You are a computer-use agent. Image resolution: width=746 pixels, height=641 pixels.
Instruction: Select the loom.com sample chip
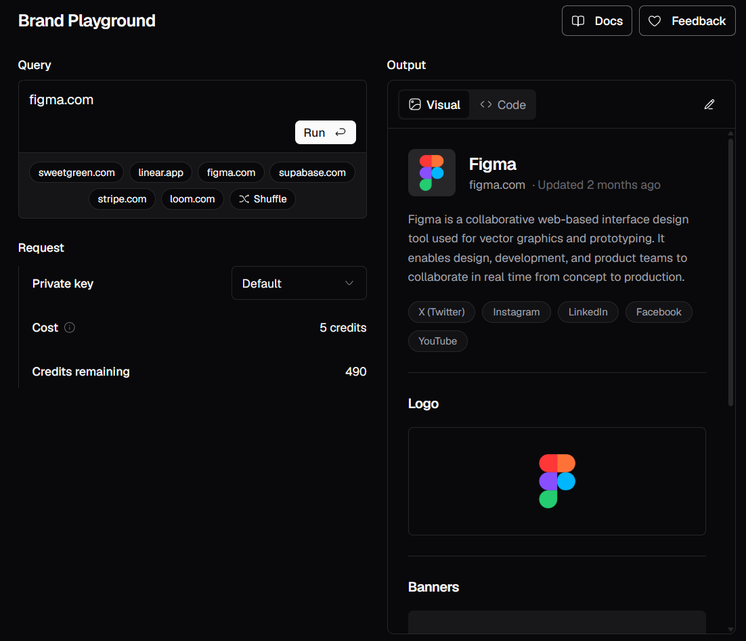click(192, 199)
